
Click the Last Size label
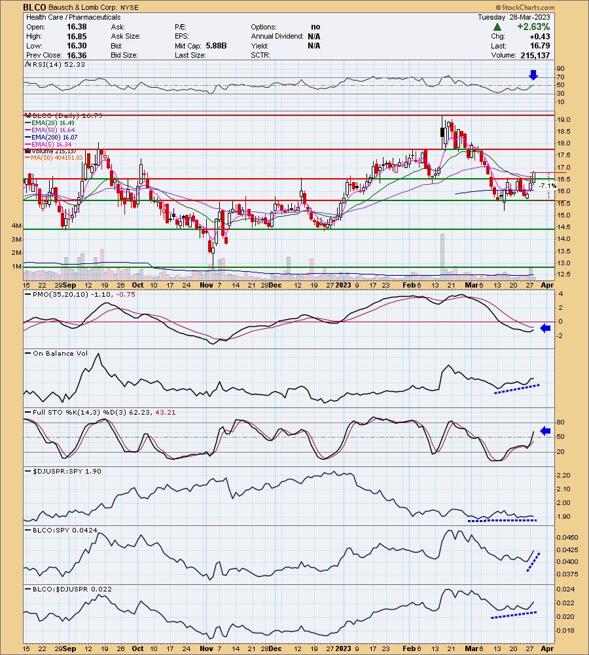point(190,55)
